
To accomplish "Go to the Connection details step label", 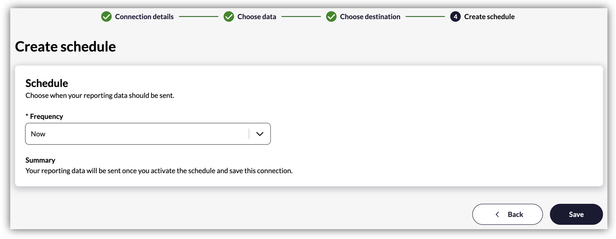I will click(144, 17).
